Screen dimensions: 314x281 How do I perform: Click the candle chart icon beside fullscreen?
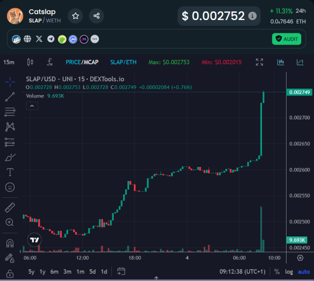click(281, 62)
